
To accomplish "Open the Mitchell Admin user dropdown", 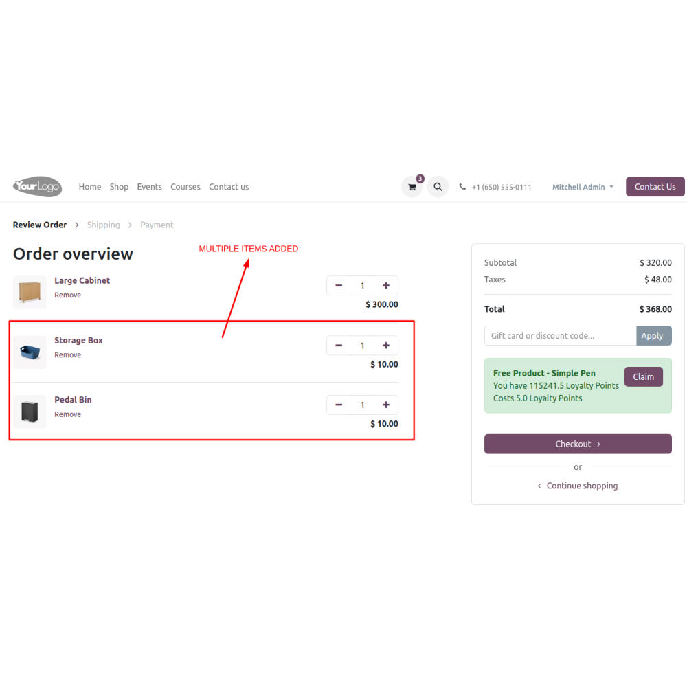I will [583, 187].
